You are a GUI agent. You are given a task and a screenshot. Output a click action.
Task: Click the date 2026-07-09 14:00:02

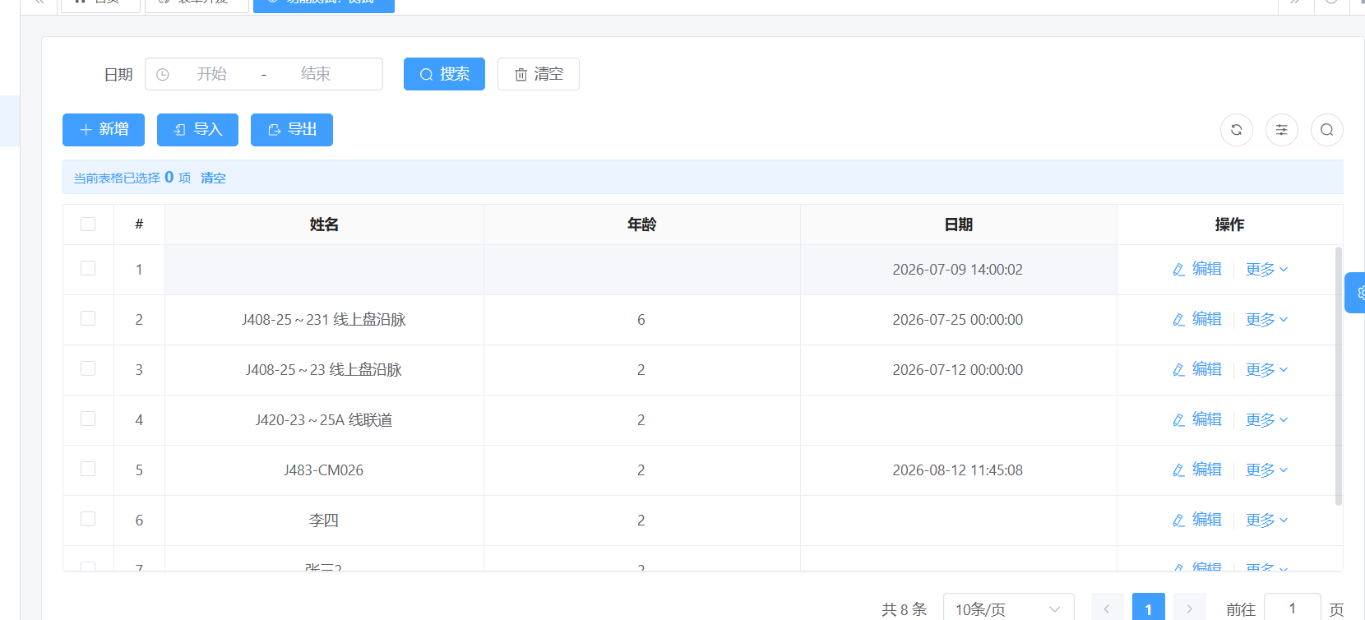[x=958, y=270]
